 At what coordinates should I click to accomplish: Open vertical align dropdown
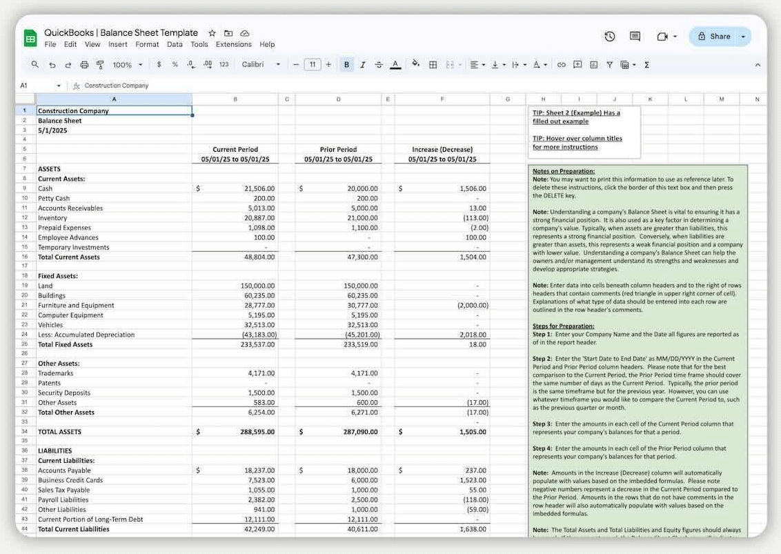498,65
